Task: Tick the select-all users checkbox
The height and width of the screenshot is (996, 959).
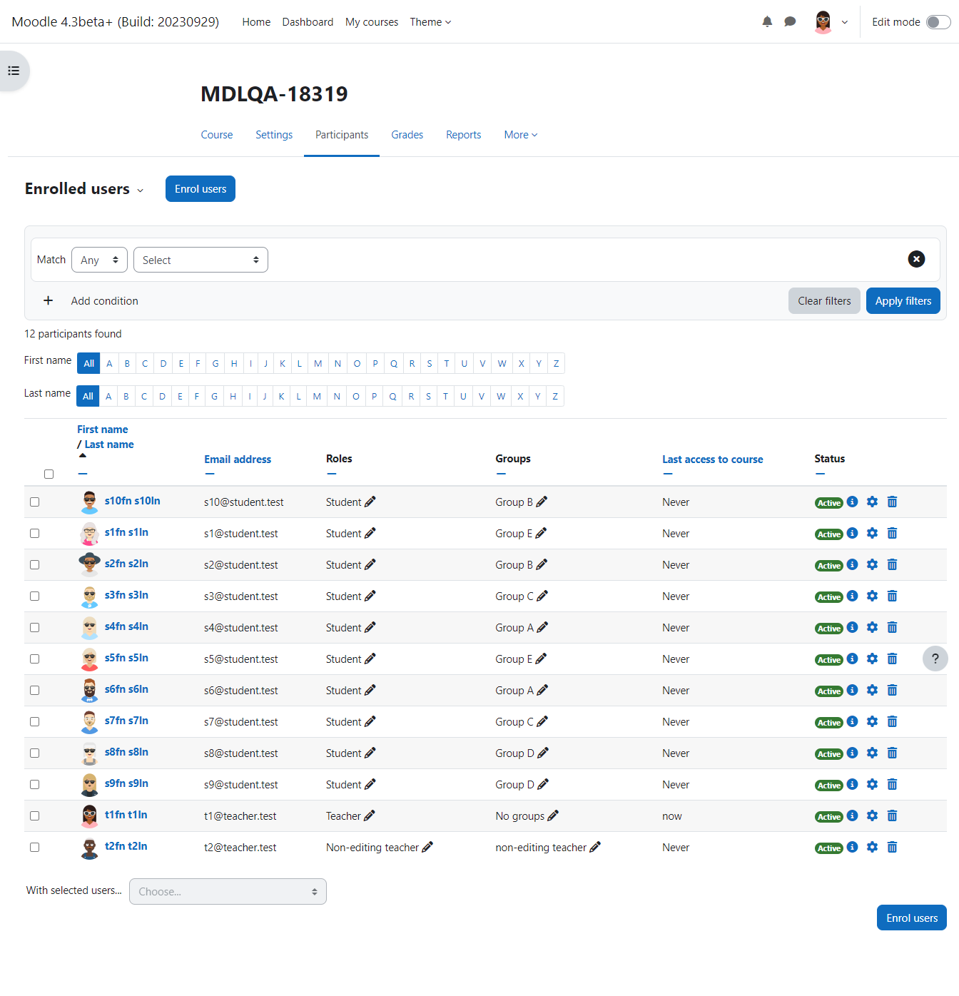Action: pyautogui.click(x=49, y=474)
